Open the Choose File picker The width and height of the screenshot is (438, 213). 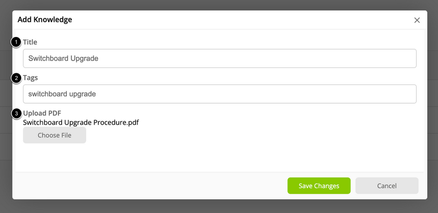pos(54,135)
